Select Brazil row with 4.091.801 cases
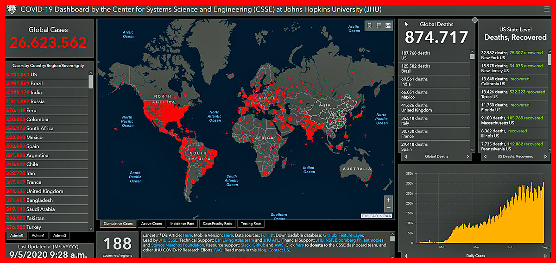556x263 pixels. [x=47, y=83]
